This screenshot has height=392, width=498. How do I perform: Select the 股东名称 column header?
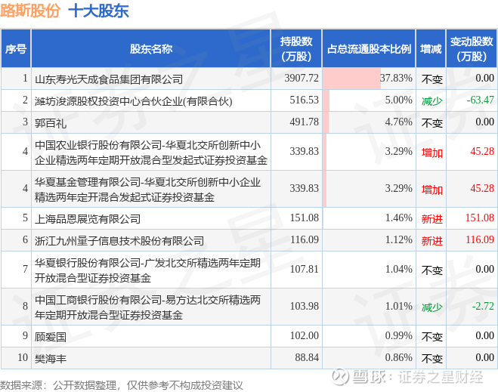point(151,49)
